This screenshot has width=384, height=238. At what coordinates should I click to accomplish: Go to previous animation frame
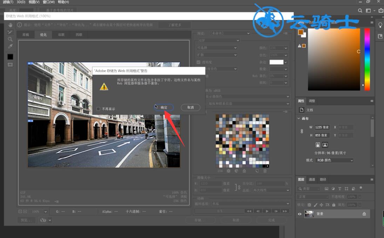[258, 211]
